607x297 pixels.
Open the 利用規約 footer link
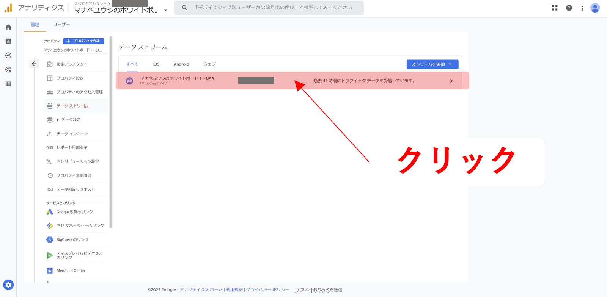click(x=234, y=290)
